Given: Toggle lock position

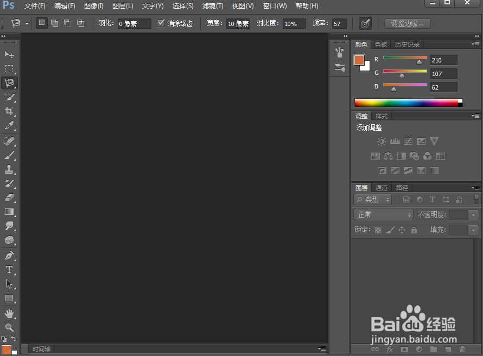Looking at the screenshot, I should tap(402, 230).
